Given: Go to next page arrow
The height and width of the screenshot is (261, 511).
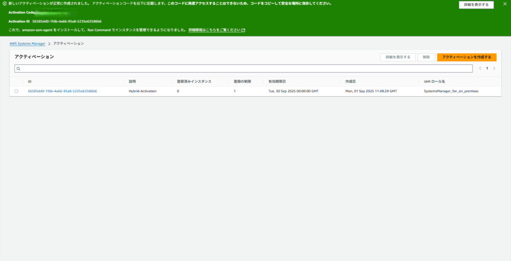Looking at the screenshot, I should (x=494, y=68).
